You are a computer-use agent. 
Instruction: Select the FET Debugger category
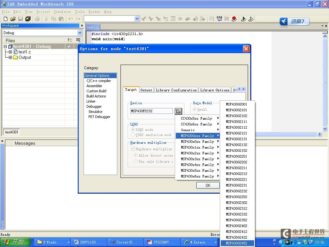coord(99,116)
